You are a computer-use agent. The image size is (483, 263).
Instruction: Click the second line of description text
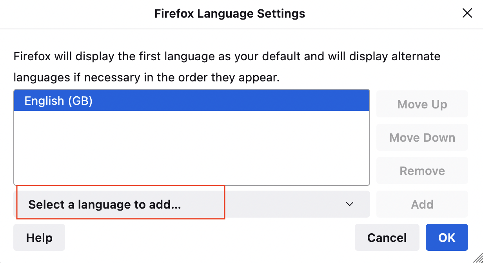coord(146,77)
